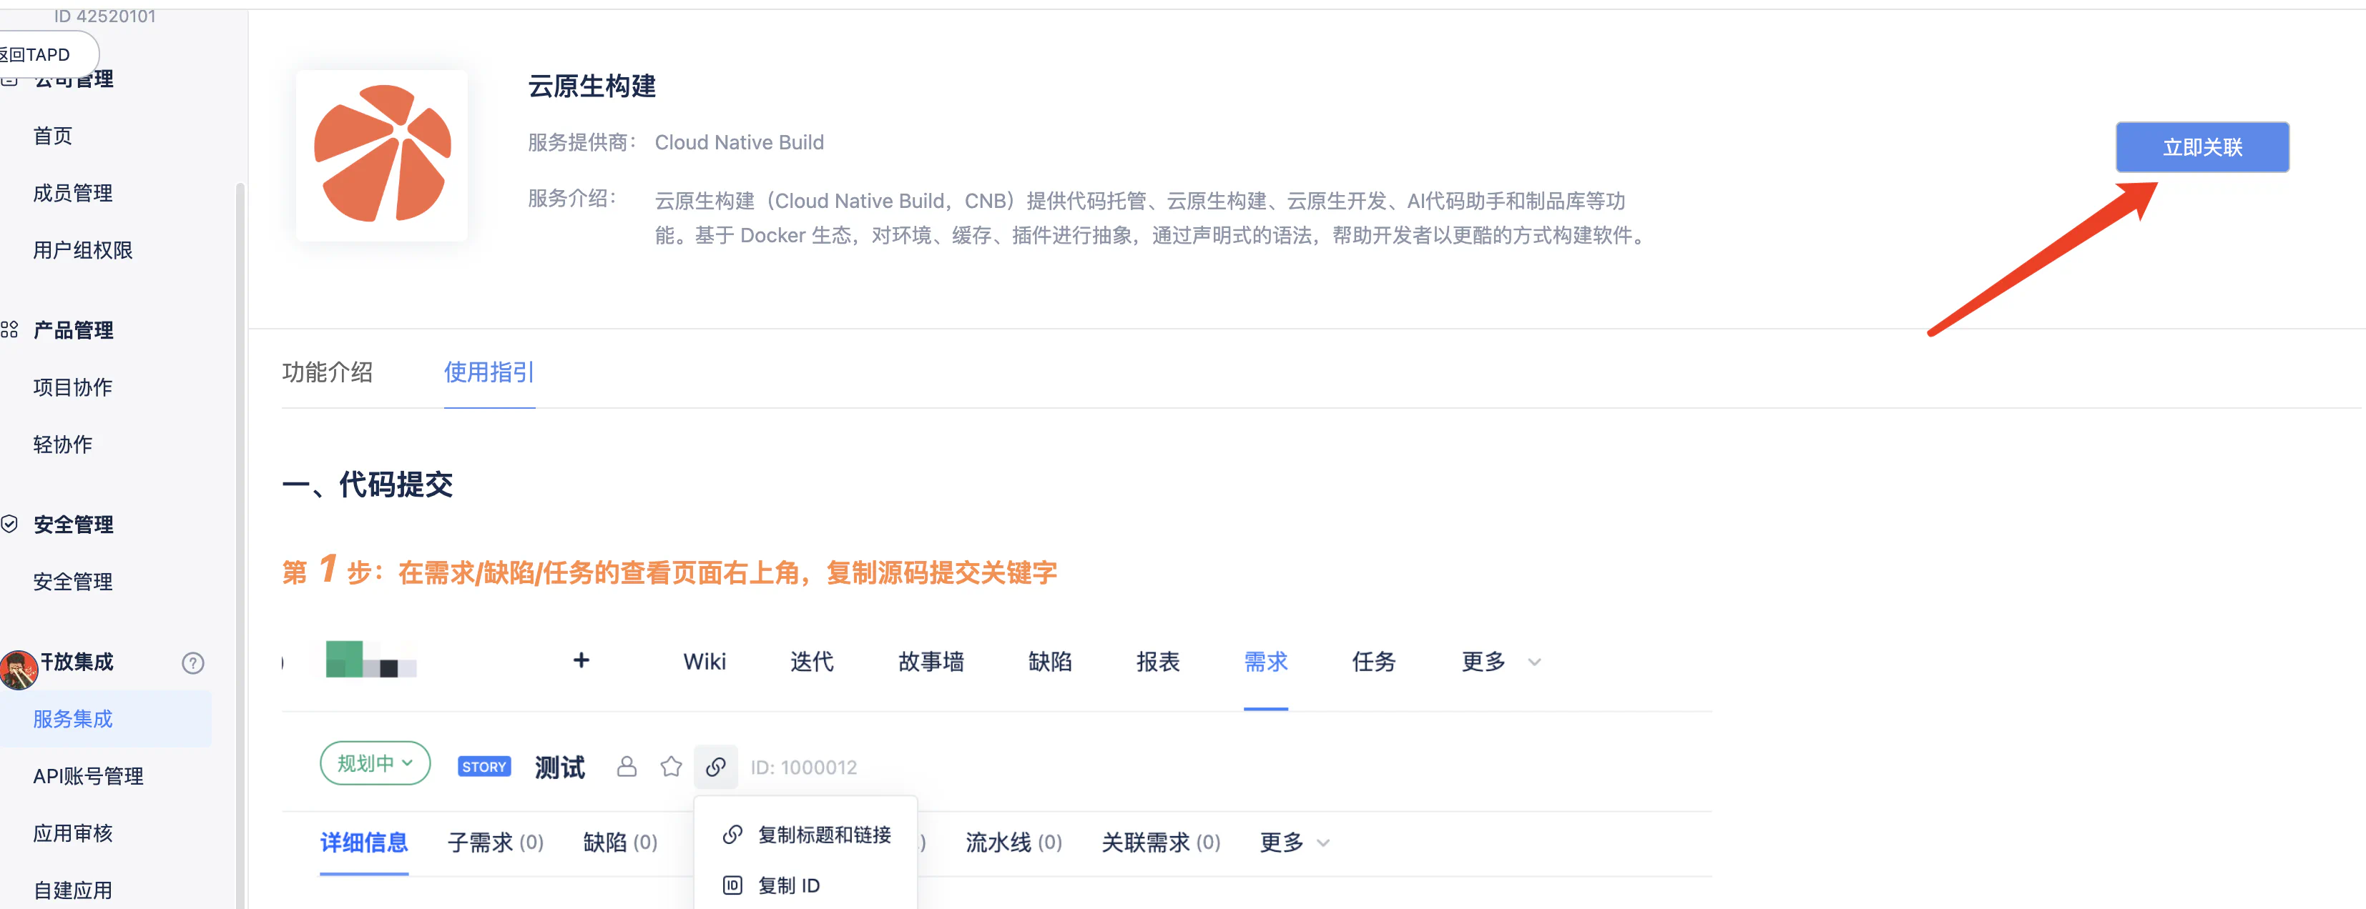Open the 缺陷 project tab
This screenshot has width=2366, height=909.
(1050, 661)
